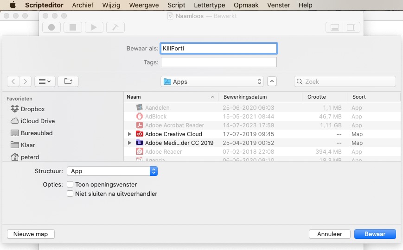Open the Apps location popup menu

(x=212, y=81)
